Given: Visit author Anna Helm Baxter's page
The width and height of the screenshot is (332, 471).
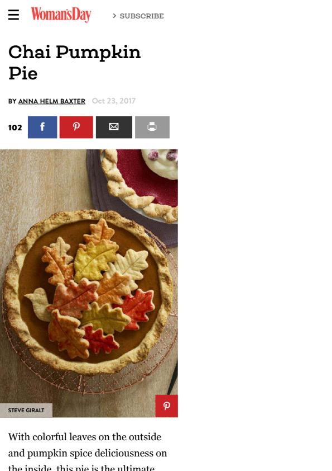Looking at the screenshot, I should point(52,101).
